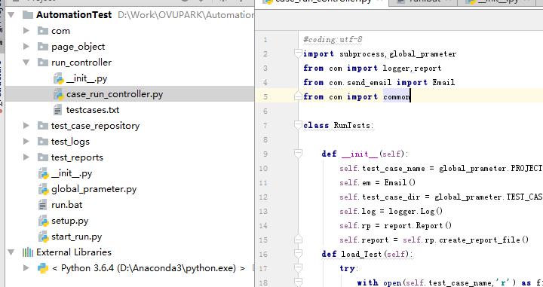Click the setup.py Python file icon
This screenshot has height=287, width=543.
[43, 221]
